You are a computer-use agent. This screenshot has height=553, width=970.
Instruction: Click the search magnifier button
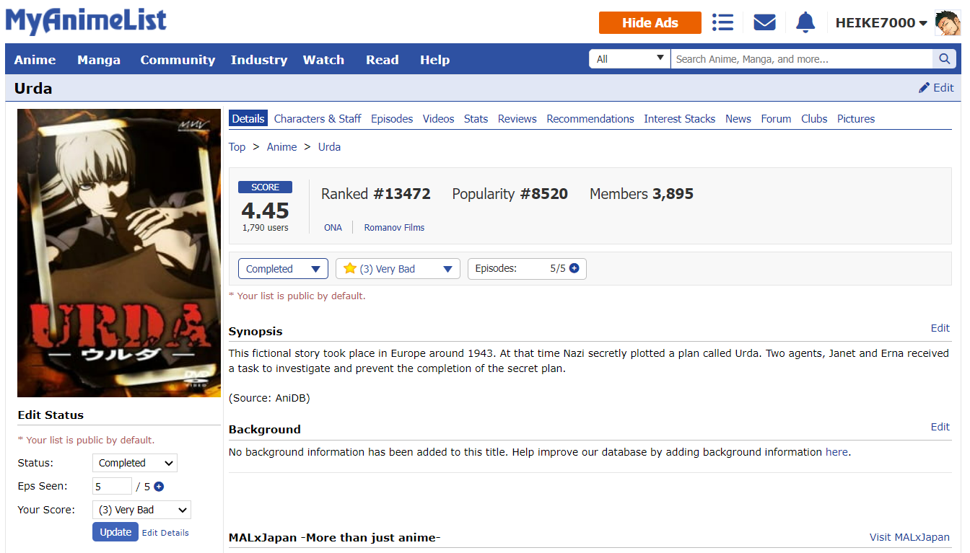click(x=944, y=59)
